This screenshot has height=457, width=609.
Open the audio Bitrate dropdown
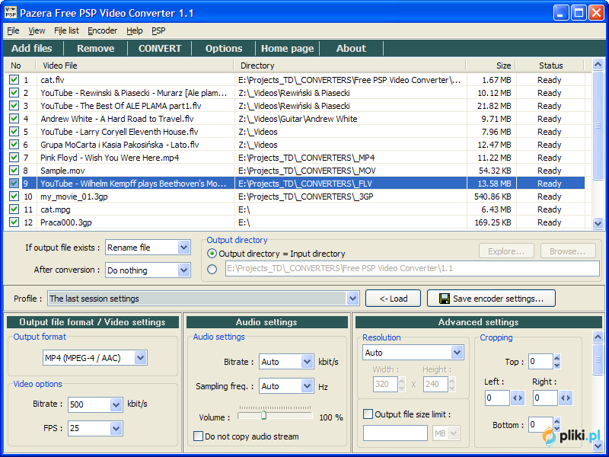click(x=308, y=362)
